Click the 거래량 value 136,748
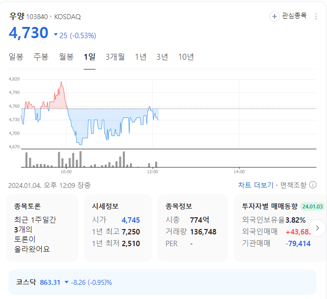Screen dimensions: 327x299 point(203,231)
